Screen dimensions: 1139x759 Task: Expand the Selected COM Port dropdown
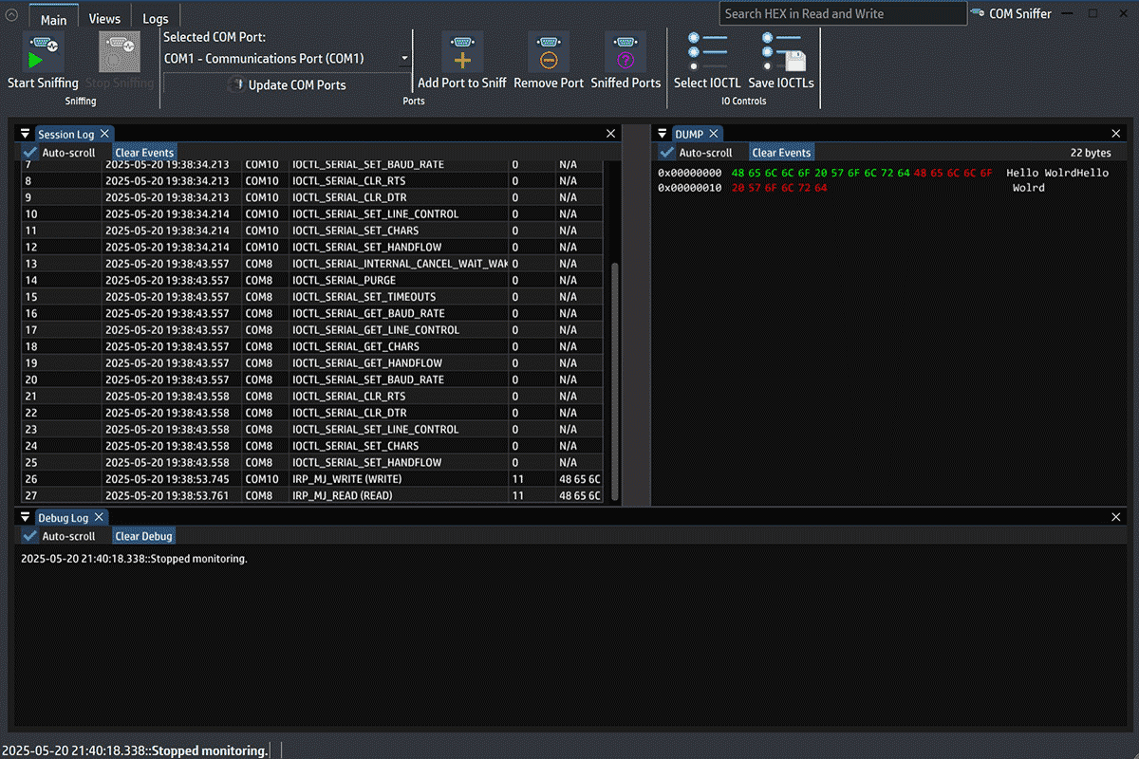404,59
